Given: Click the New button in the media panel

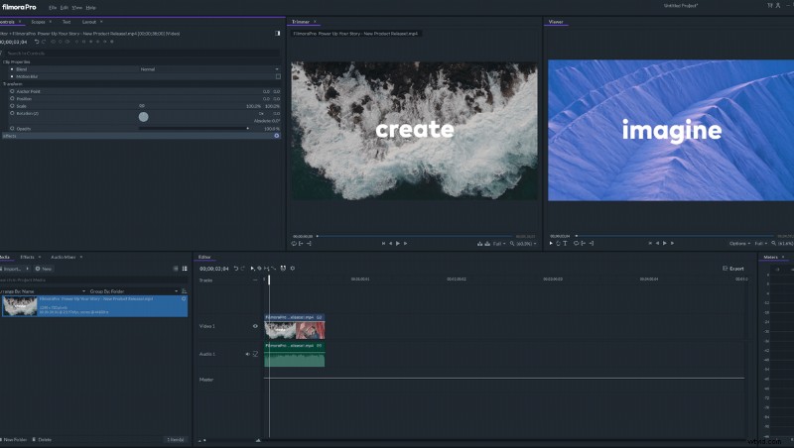Looking at the screenshot, I should click(44, 269).
